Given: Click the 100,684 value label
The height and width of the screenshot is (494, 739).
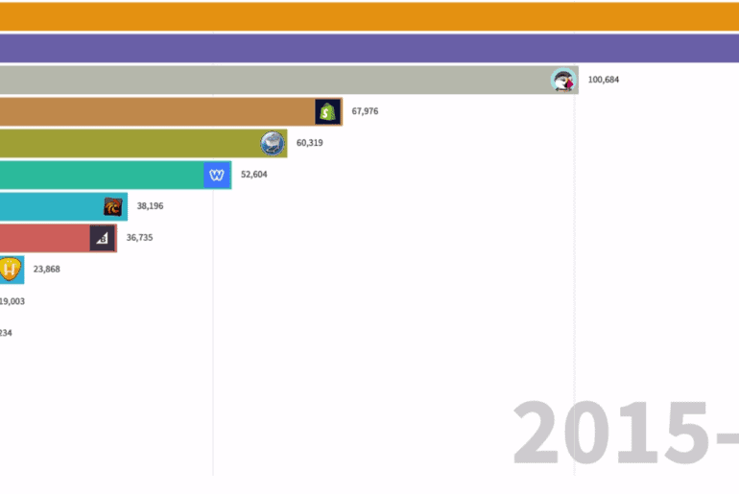Looking at the screenshot, I should pos(604,80).
